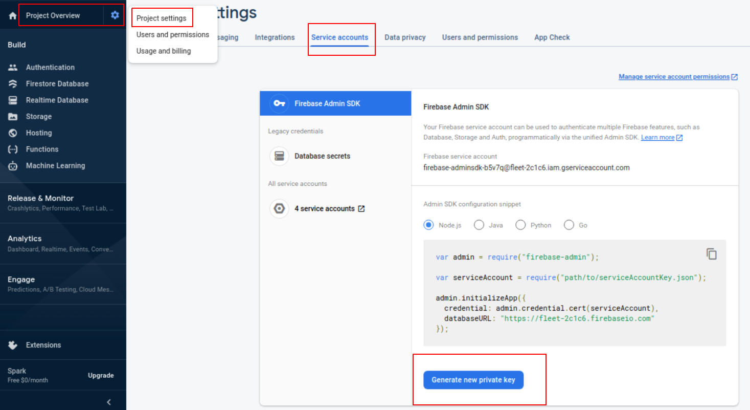
Task: Collapse the sidebar with the chevron
Action: coord(109,402)
